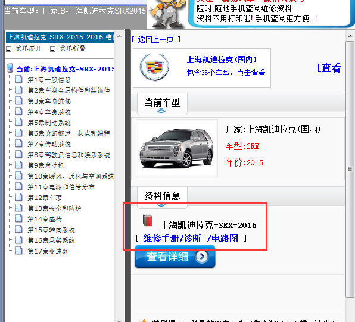Click the 厂家:上海凯迪拉克(国内) text
The width and height of the screenshot is (355, 322).
[x=273, y=129]
